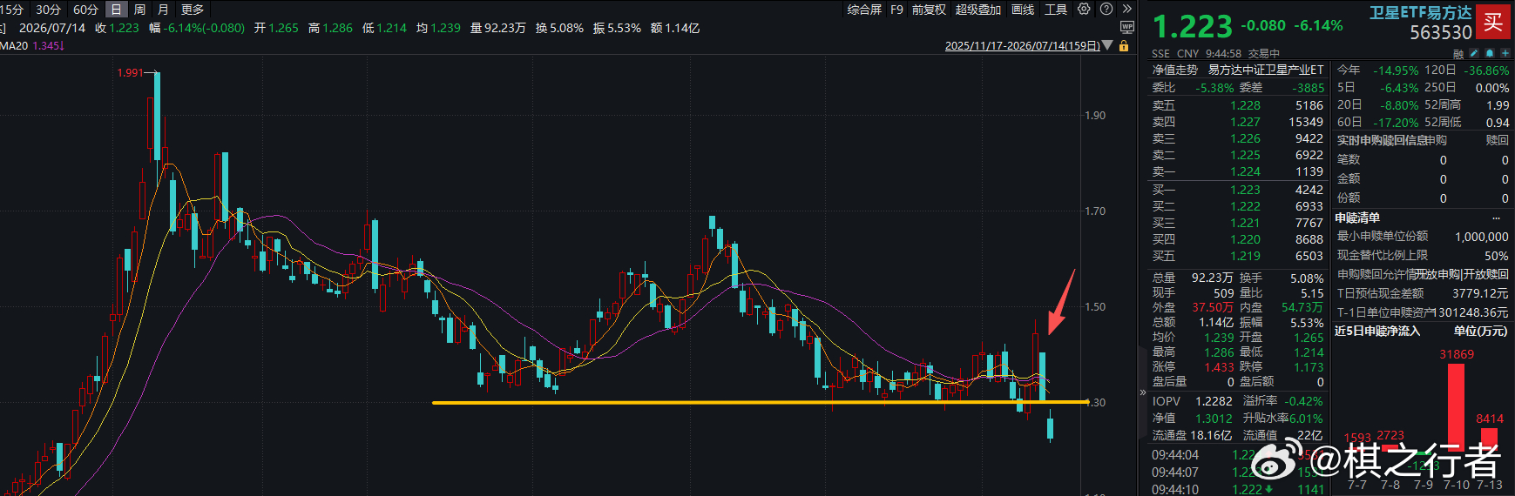This screenshot has height=496, width=1515.
Task: Toggle the 超级叠加 overlay option
Action: click(x=978, y=10)
